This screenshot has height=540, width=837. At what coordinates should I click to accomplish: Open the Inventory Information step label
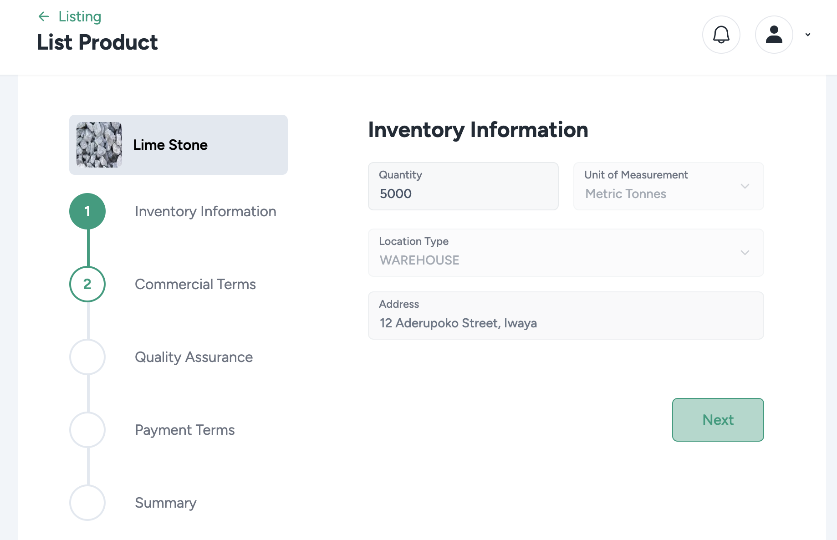tap(205, 211)
